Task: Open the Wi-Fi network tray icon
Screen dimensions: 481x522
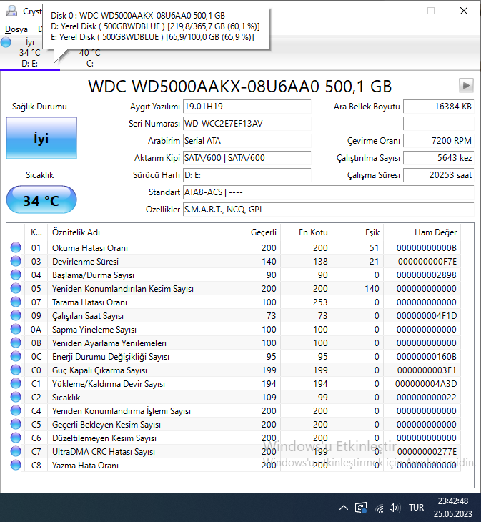Action: pos(379,508)
